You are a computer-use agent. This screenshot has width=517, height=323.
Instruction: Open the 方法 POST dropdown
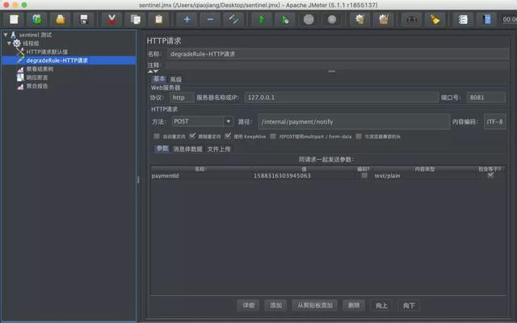(228, 121)
